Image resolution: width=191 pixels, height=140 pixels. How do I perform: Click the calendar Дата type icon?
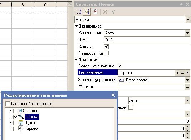(x=21, y=123)
